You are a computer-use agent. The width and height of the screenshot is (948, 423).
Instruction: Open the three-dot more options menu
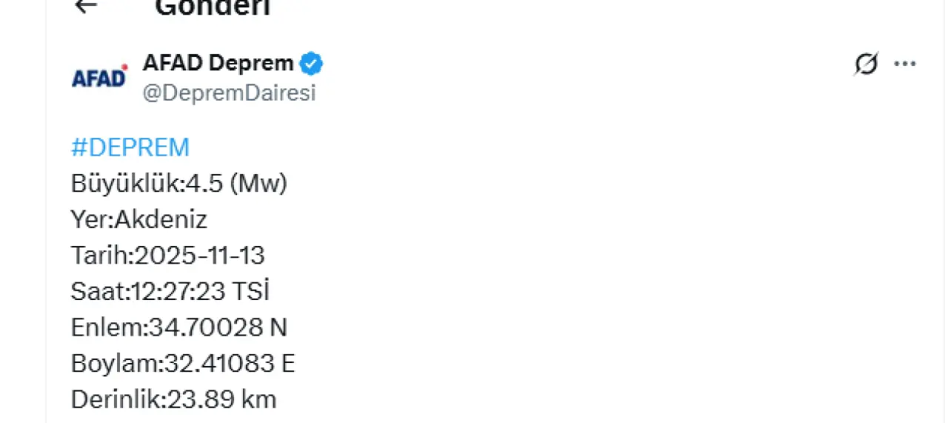[x=905, y=65]
